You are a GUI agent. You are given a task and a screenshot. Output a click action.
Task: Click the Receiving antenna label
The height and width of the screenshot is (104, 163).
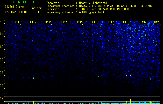[60, 12]
